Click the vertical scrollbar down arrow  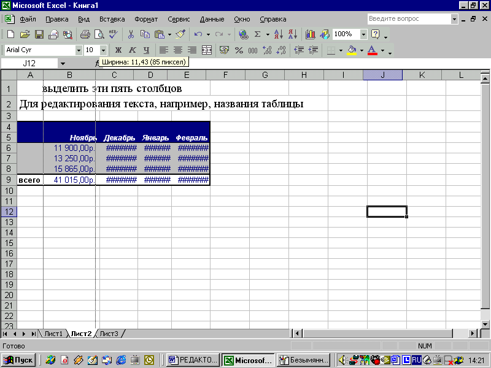485,324
